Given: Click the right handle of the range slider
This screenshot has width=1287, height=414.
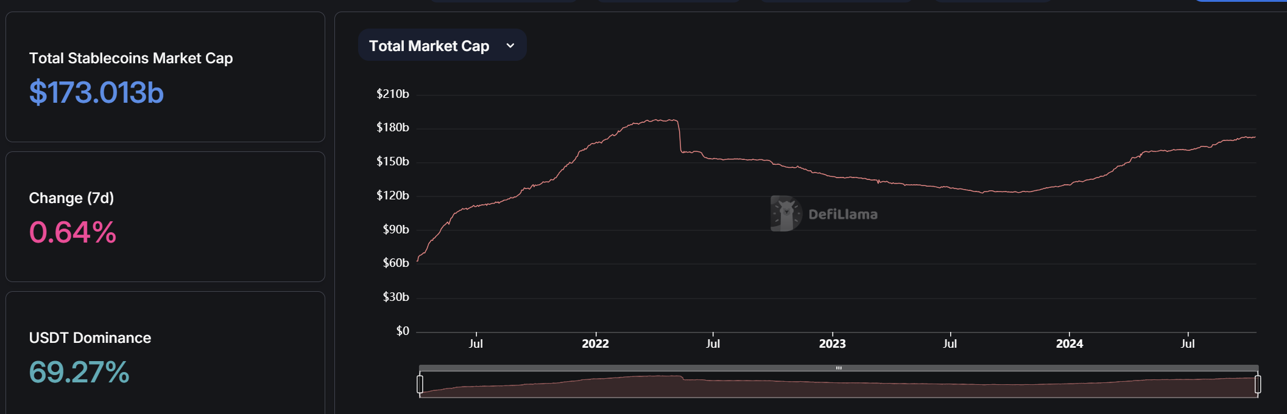Looking at the screenshot, I should pos(1258,384).
